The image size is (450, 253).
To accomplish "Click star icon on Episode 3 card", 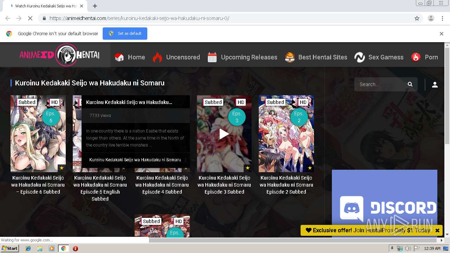I will (x=247, y=168).
